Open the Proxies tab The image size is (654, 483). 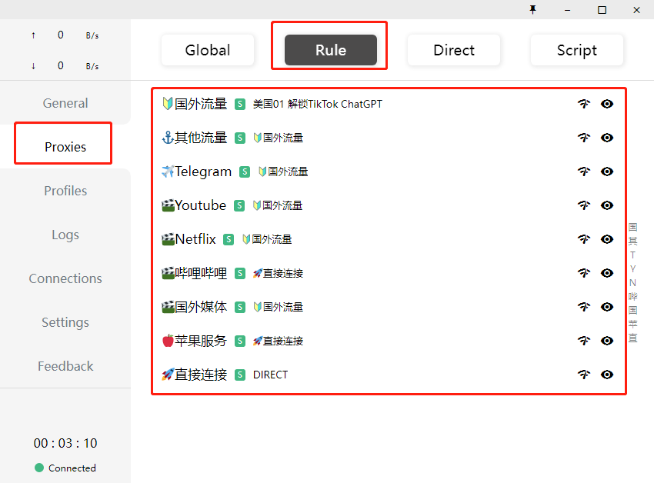tap(65, 147)
